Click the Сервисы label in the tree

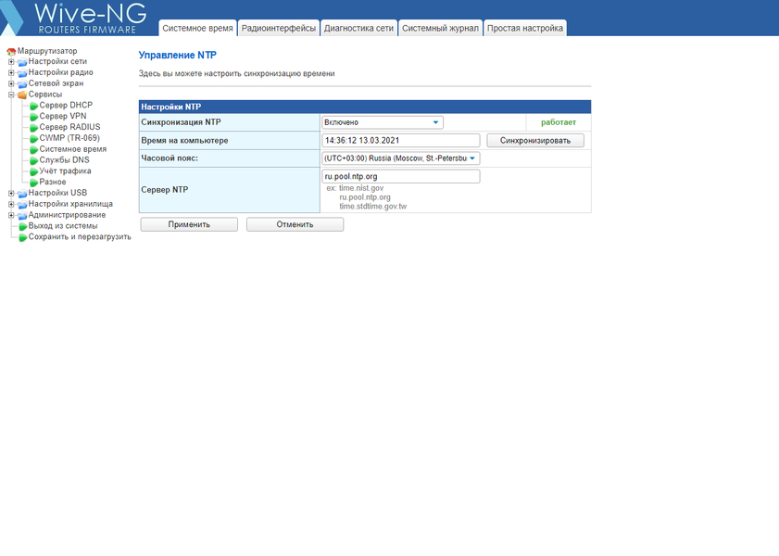pyautogui.click(x=45, y=95)
